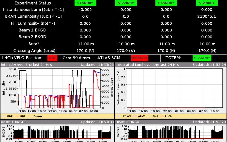Select the Beta* row label
Image resolution: width=227 pixels, height=142 pixels.
point(34,44)
